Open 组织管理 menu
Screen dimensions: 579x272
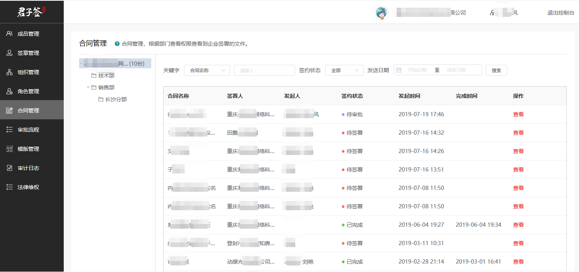click(32, 72)
